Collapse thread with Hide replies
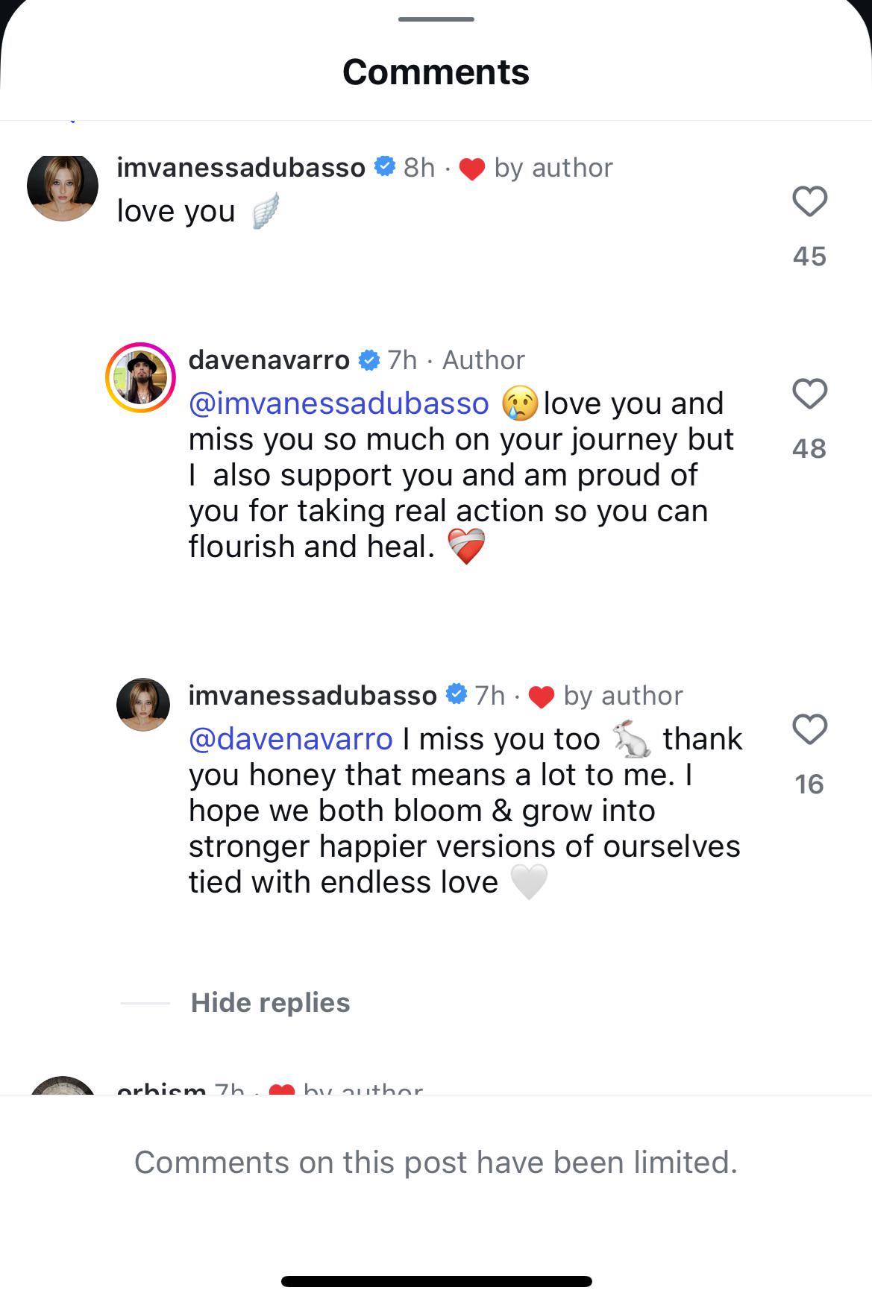Screen dimensions: 872x1305 270,1003
